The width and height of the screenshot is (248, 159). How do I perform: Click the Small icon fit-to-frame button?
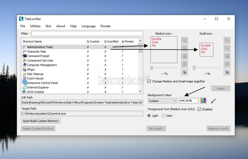point(227,56)
